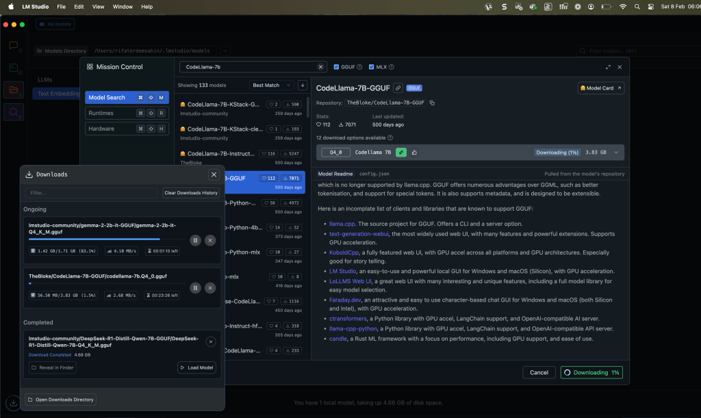Open the Faraday.dev link
Image resolution: width=701 pixels, height=418 pixels.
[345, 300]
